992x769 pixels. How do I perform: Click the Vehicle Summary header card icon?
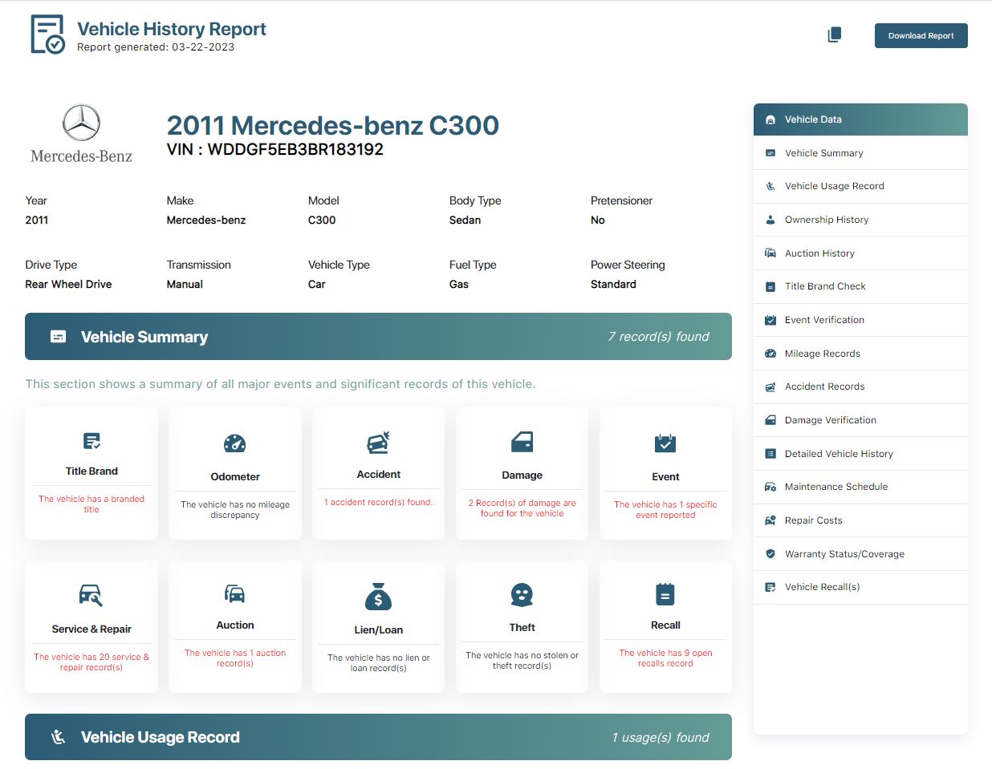(59, 337)
